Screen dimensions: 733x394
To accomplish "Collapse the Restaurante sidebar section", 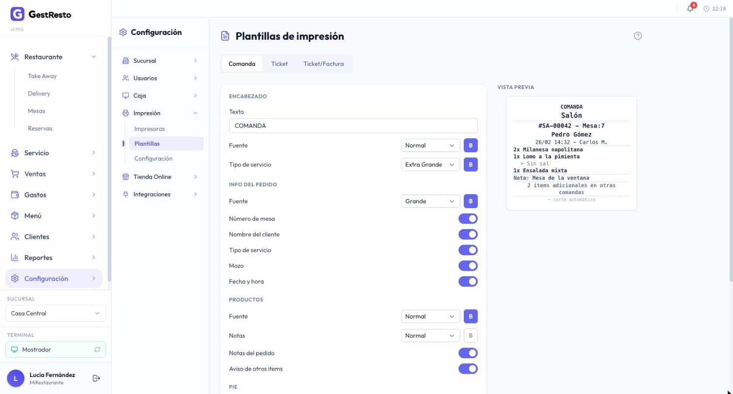I will pyautogui.click(x=94, y=57).
